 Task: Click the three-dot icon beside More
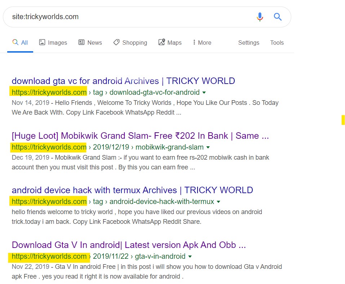tap(194, 42)
